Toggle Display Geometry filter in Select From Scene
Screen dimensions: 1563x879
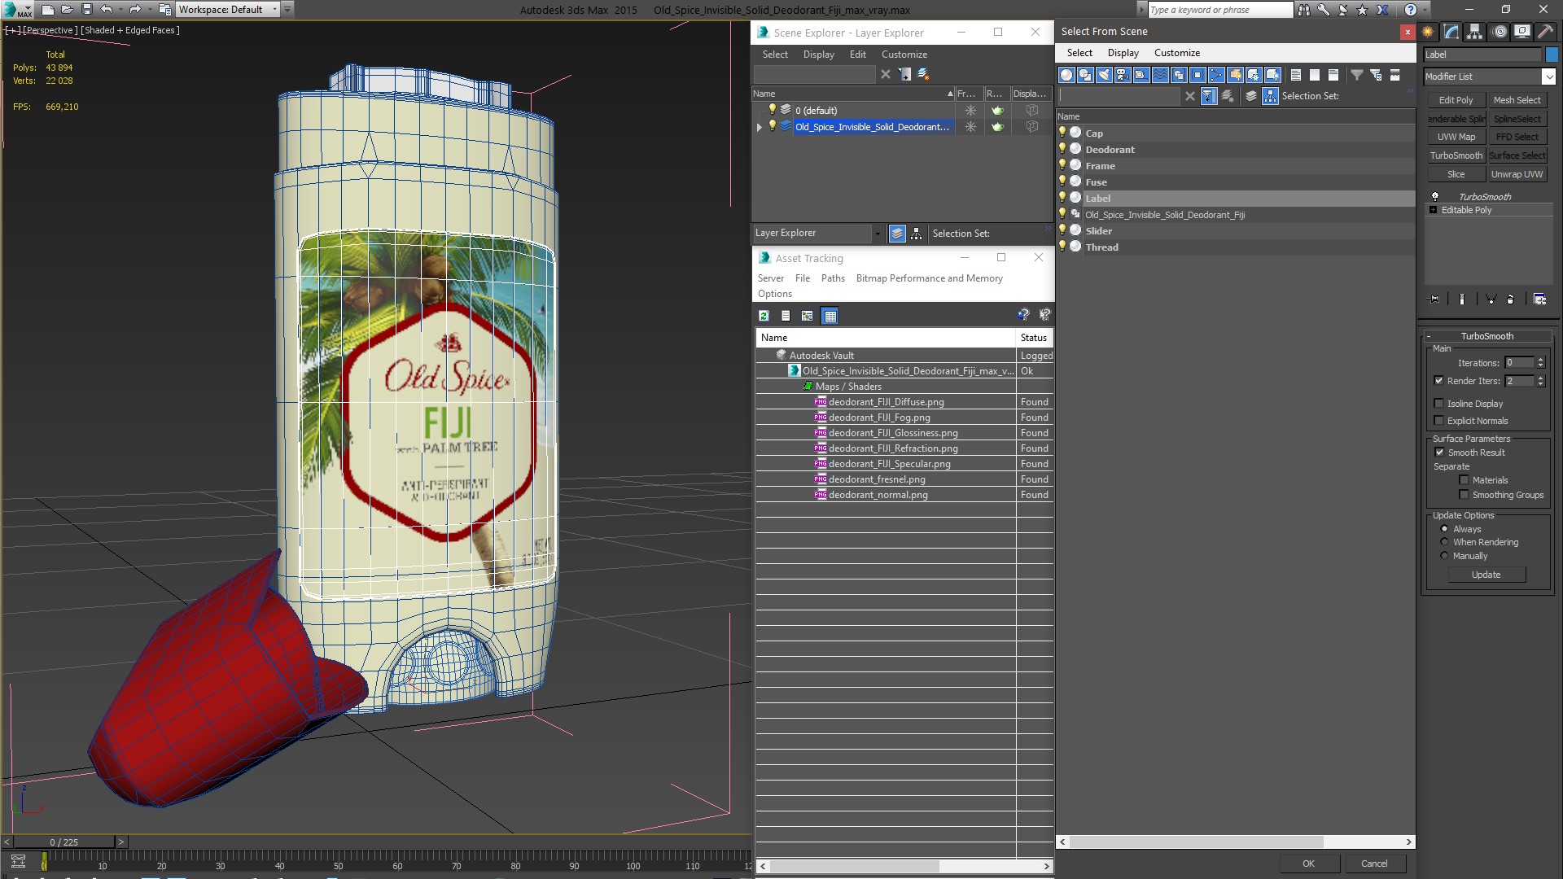(x=1066, y=75)
